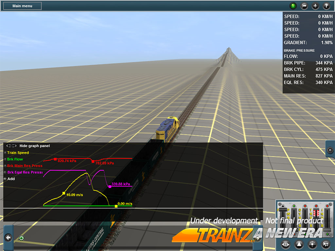Screen dimensions: 335x251
Task: Click the Add graph bullet
Action: click(5, 179)
